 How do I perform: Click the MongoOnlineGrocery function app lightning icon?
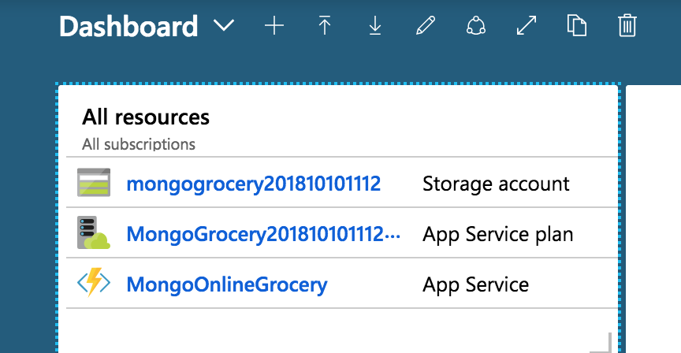click(x=94, y=284)
